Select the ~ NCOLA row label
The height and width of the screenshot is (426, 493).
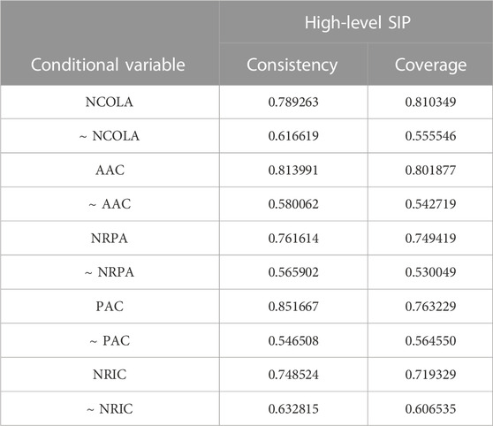[x=109, y=136]
